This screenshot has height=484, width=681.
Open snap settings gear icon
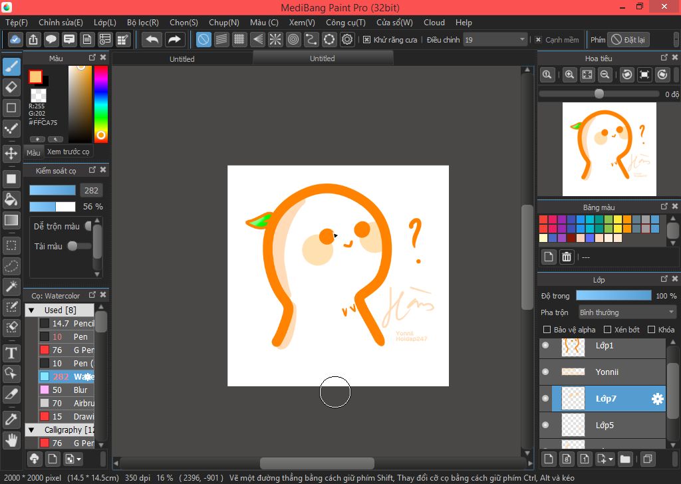347,39
